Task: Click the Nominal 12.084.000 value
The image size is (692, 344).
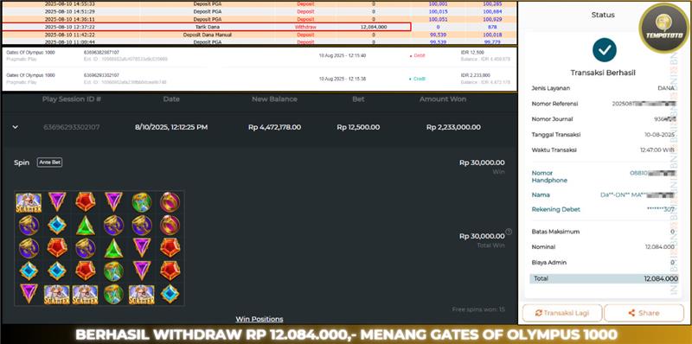Action: pyautogui.click(x=659, y=247)
